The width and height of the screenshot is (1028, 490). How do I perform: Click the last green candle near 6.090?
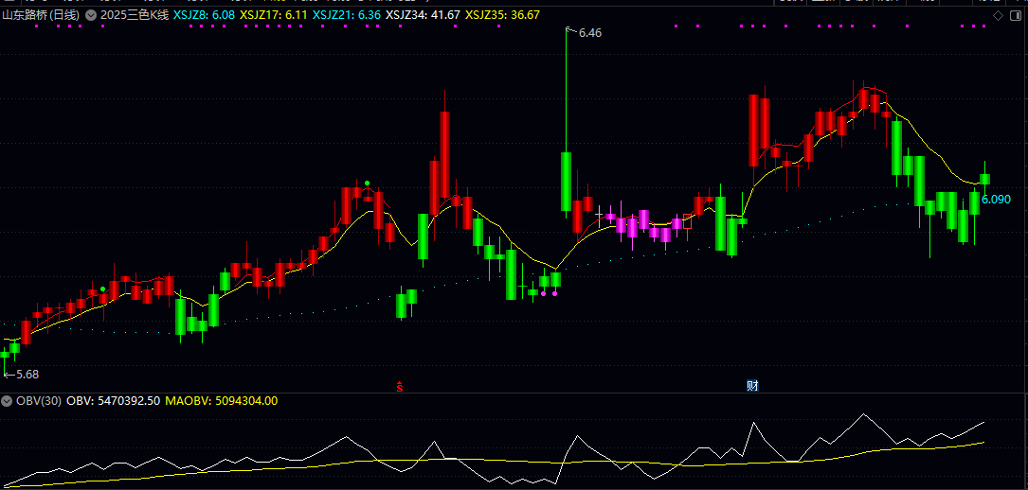984,179
